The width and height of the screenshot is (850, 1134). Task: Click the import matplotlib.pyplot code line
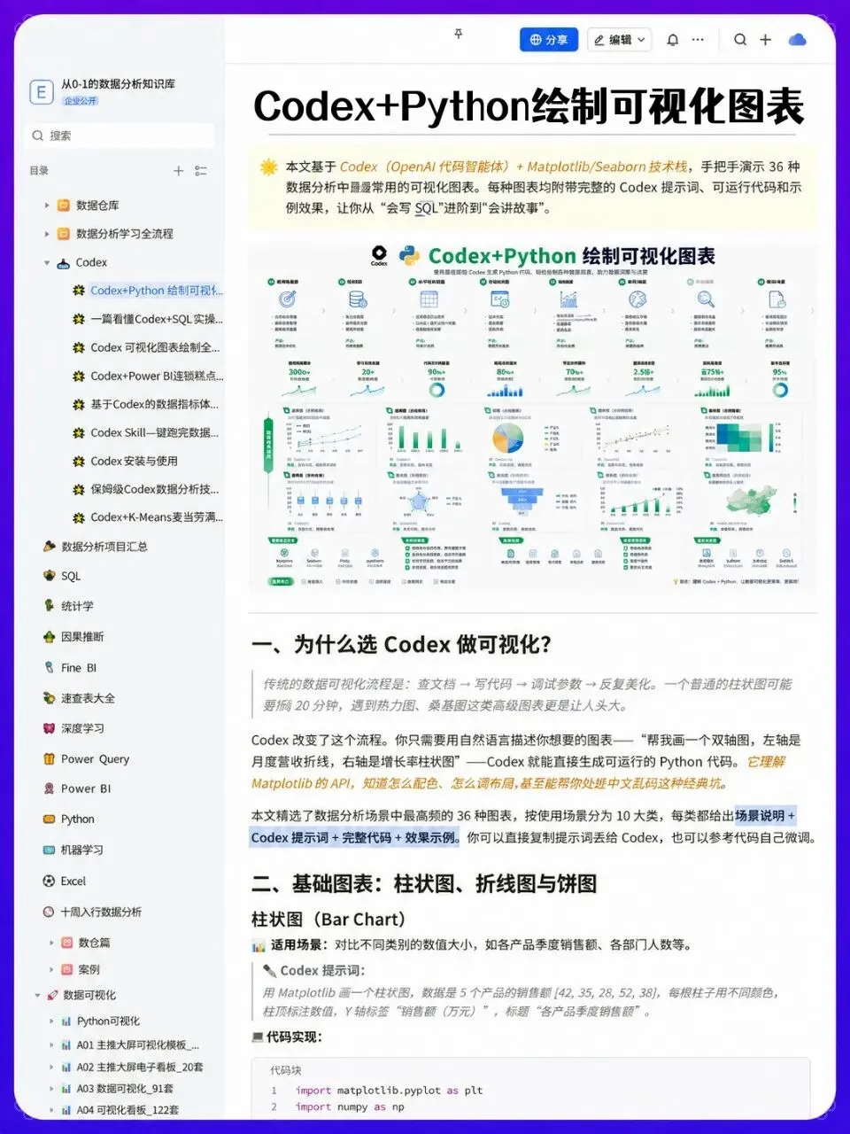tap(389, 1091)
